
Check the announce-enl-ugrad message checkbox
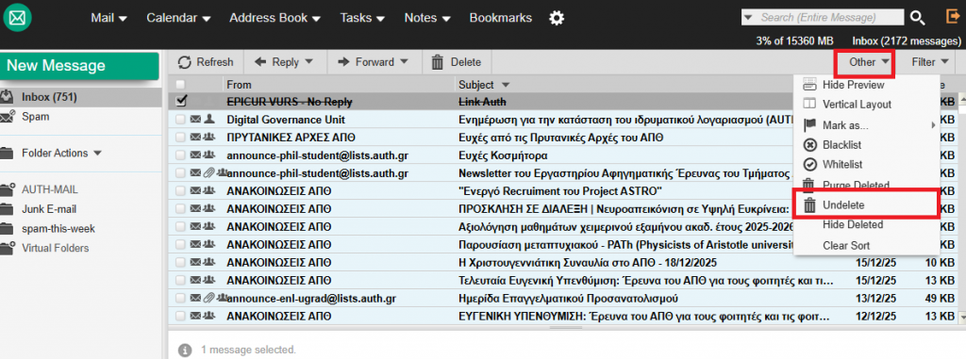coord(180,299)
